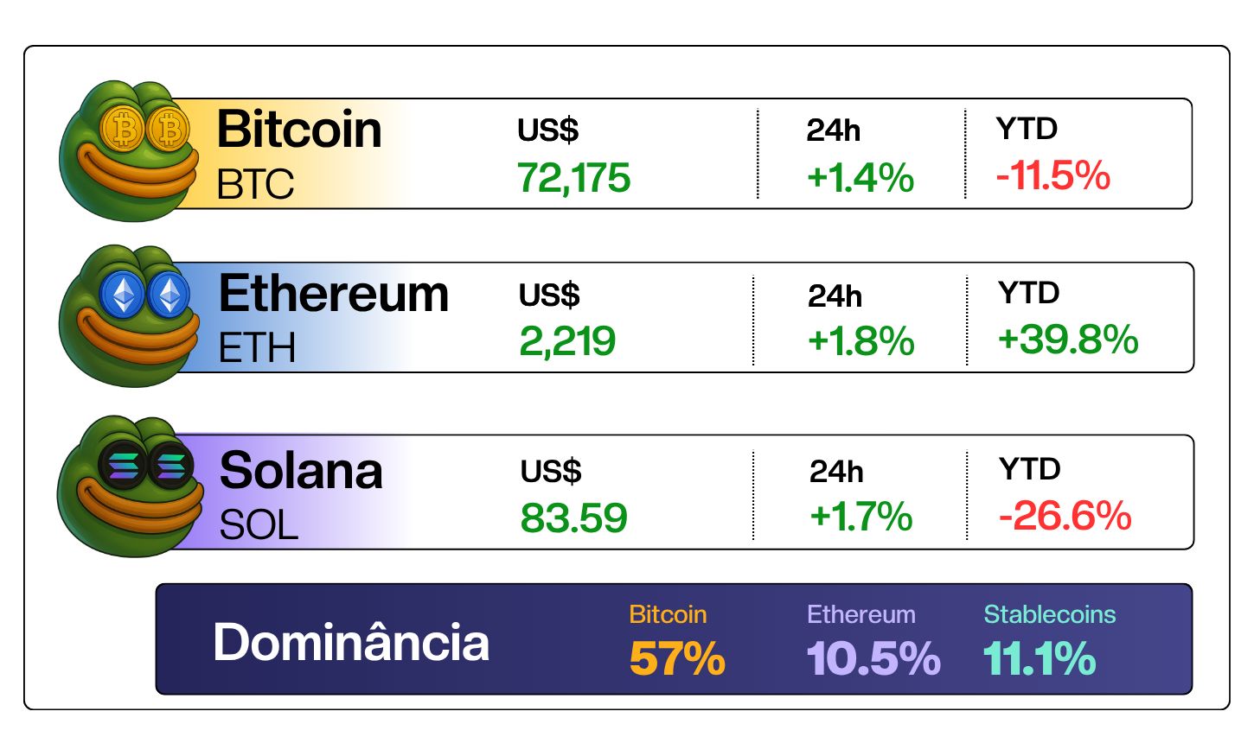Select the Bitcoin title text
The height and width of the screenshot is (743, 1254).
(x=299, y=130)
